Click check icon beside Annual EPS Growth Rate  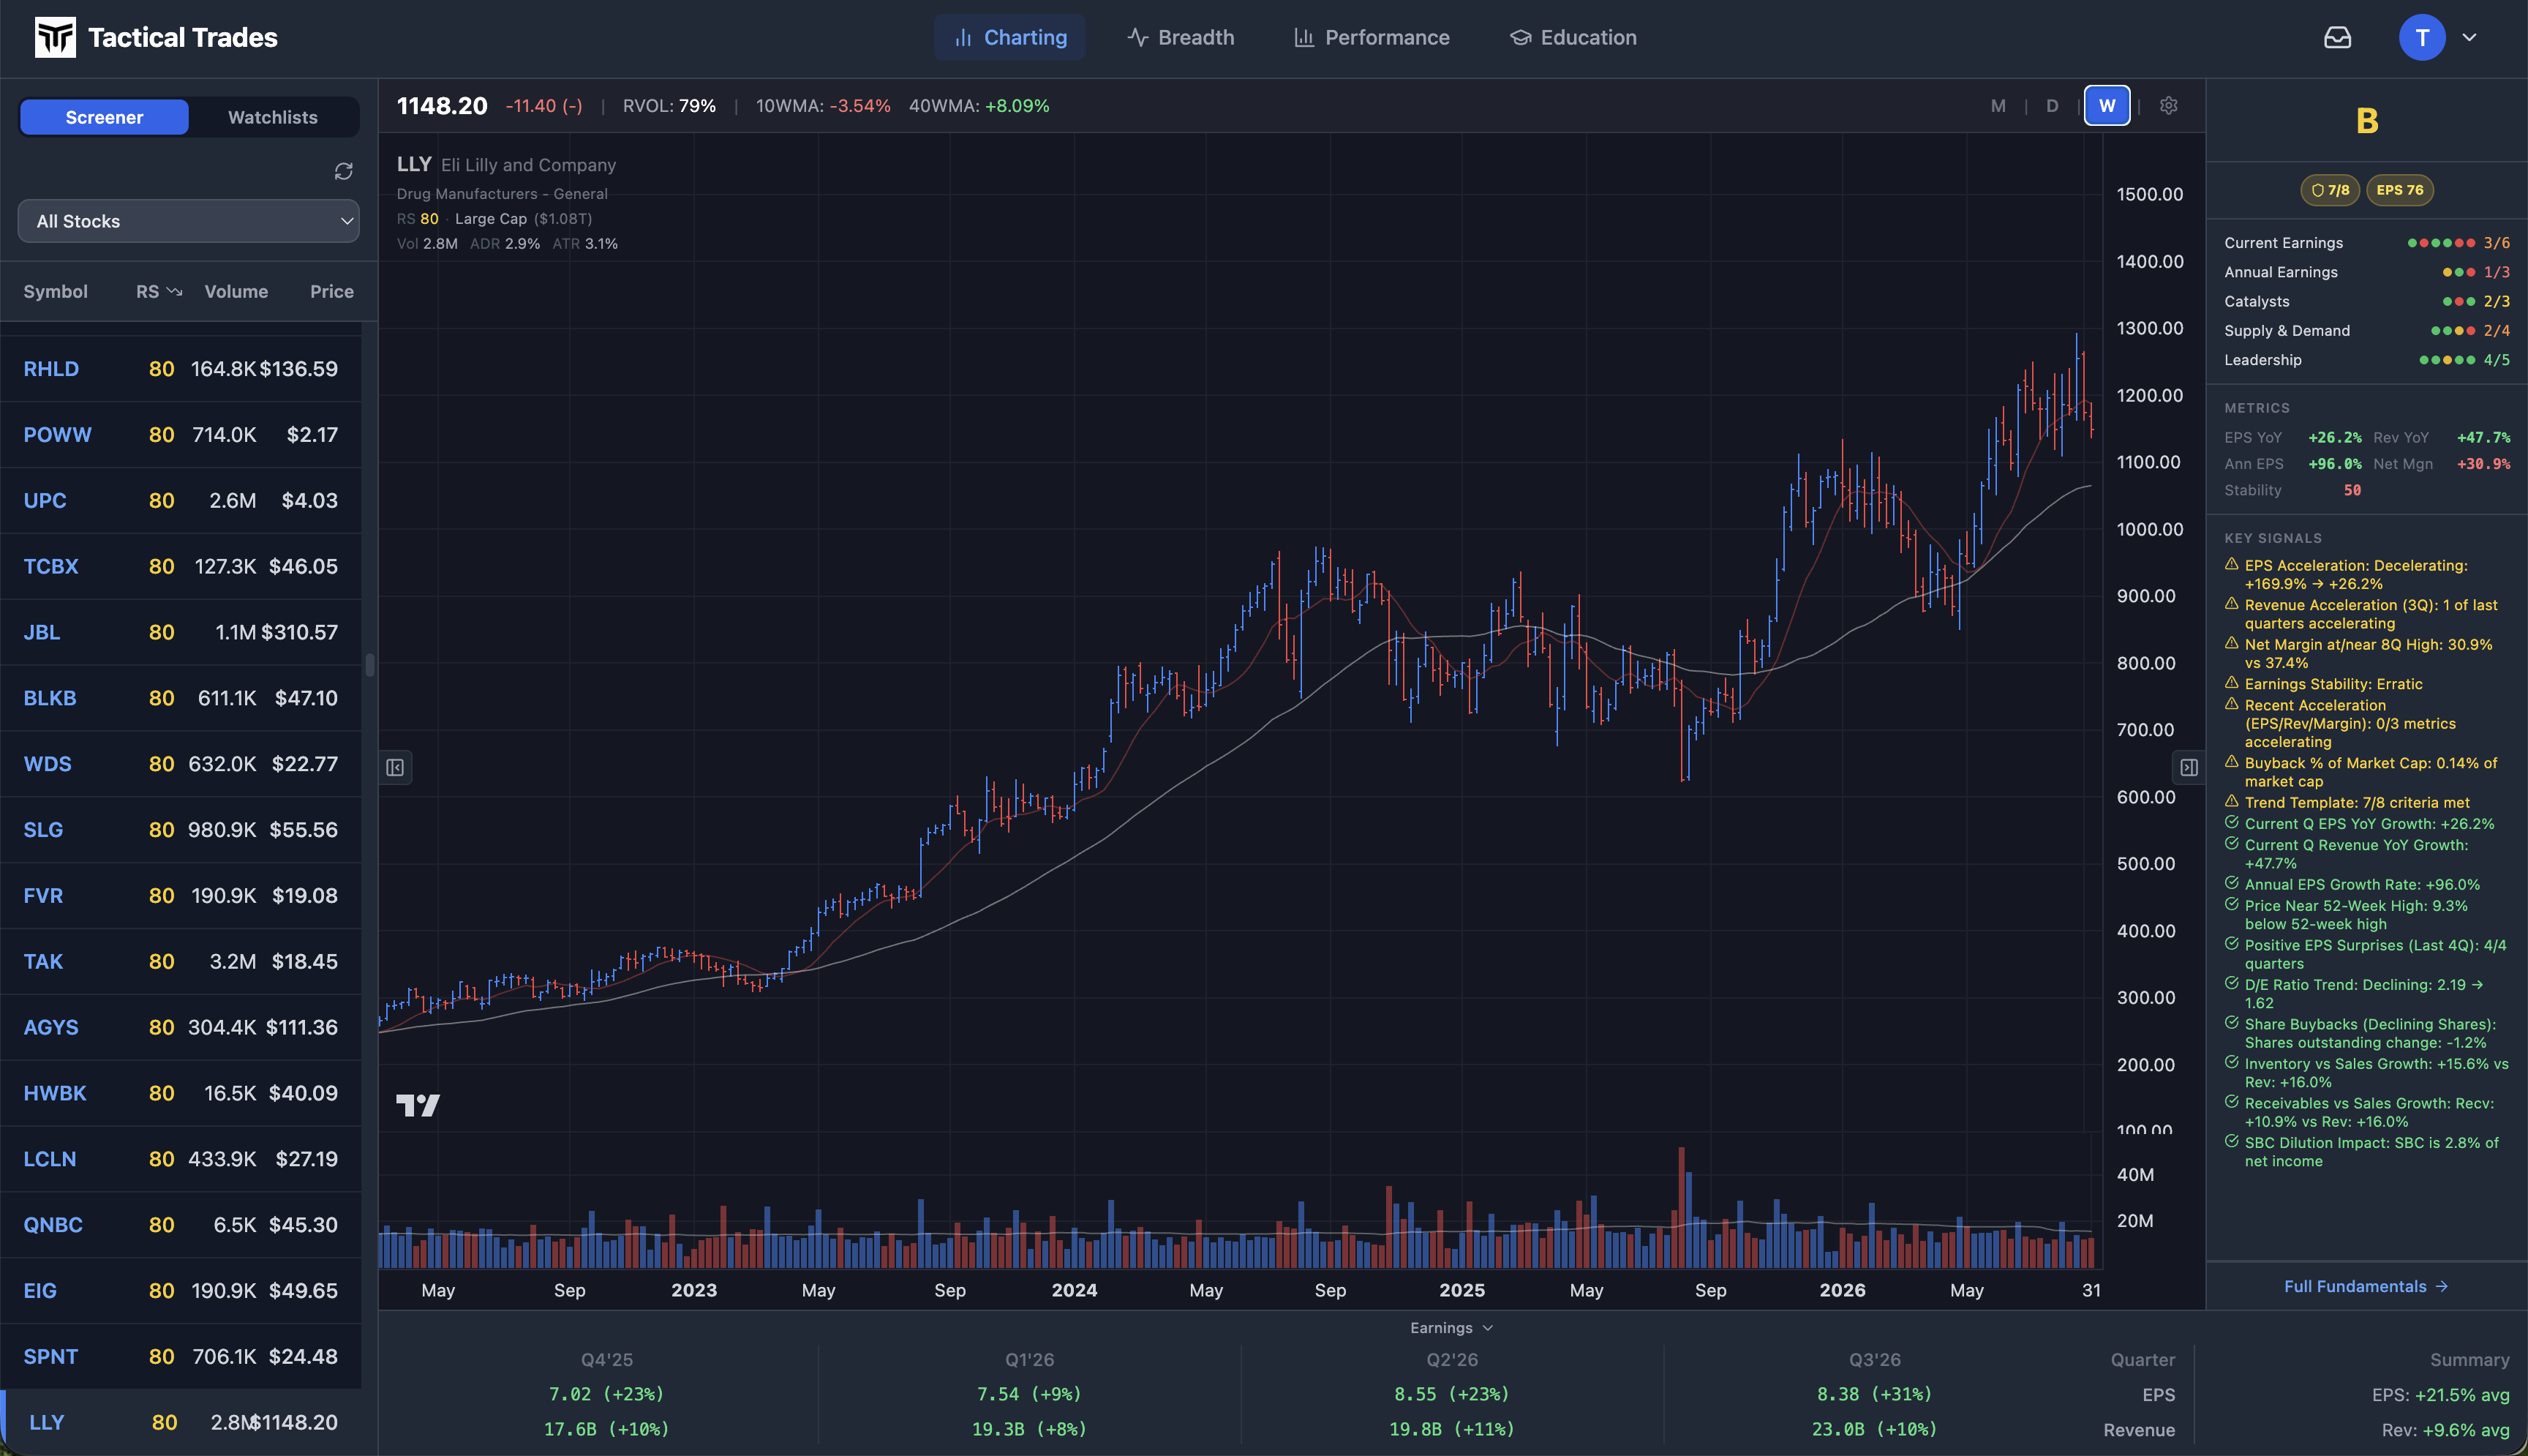click(x=2231, y=883)
